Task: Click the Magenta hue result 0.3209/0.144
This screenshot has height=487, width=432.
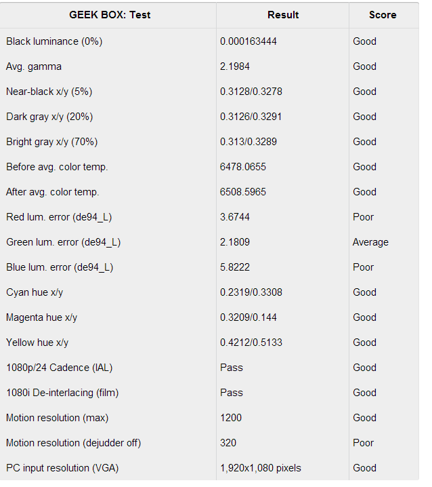Action: pyautogui.click(x=248, y=317)
